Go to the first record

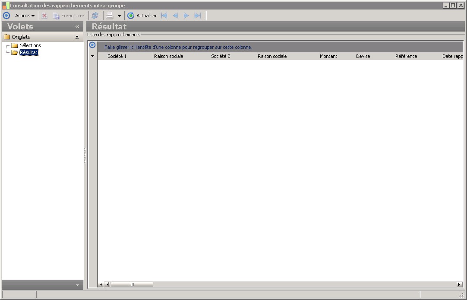(x=164, y=16)
